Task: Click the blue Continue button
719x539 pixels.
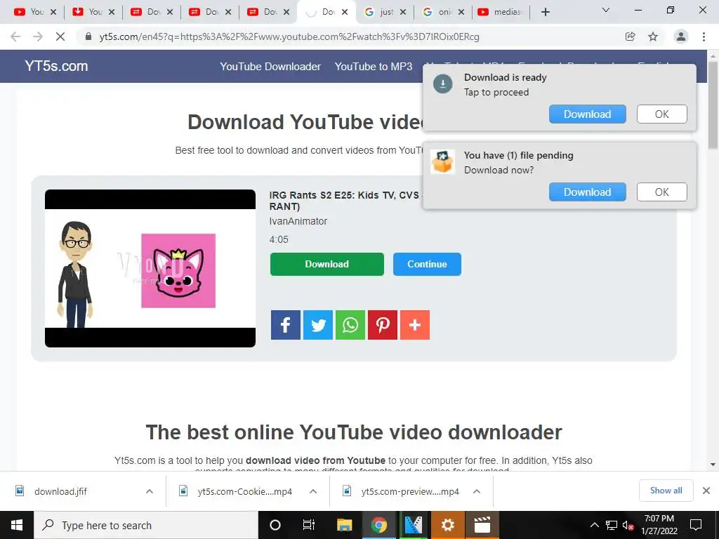Action: (427, 264)
